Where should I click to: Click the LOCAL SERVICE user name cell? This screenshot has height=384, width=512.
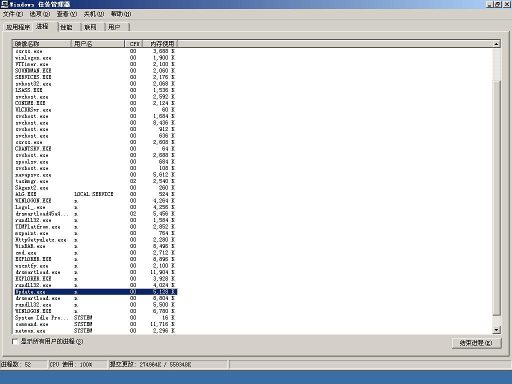93,194
